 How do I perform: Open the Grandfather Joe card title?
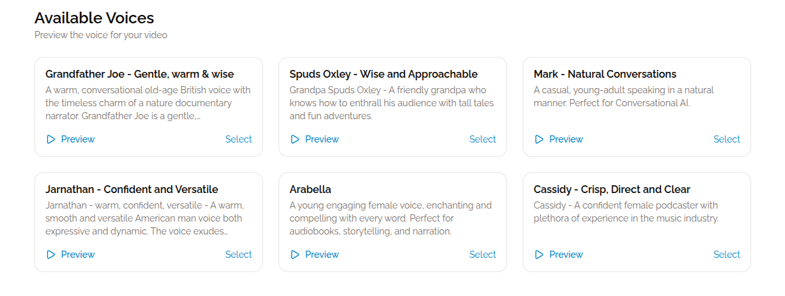(x=140, y=74)
